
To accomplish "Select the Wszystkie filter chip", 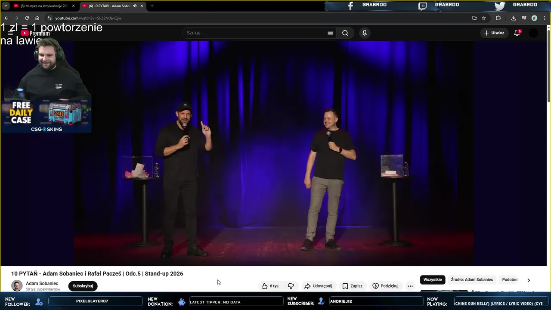I will 433,279.
